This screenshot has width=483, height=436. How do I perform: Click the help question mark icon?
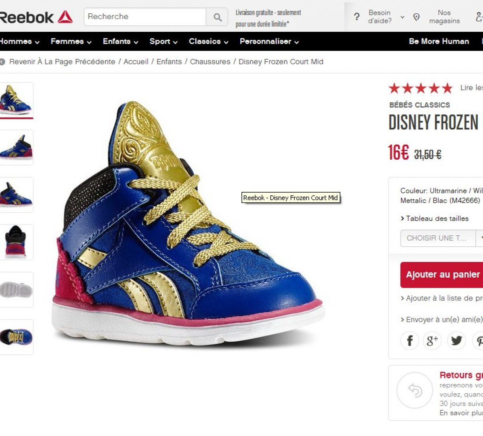pyautogui.click(x=357, y=17)
